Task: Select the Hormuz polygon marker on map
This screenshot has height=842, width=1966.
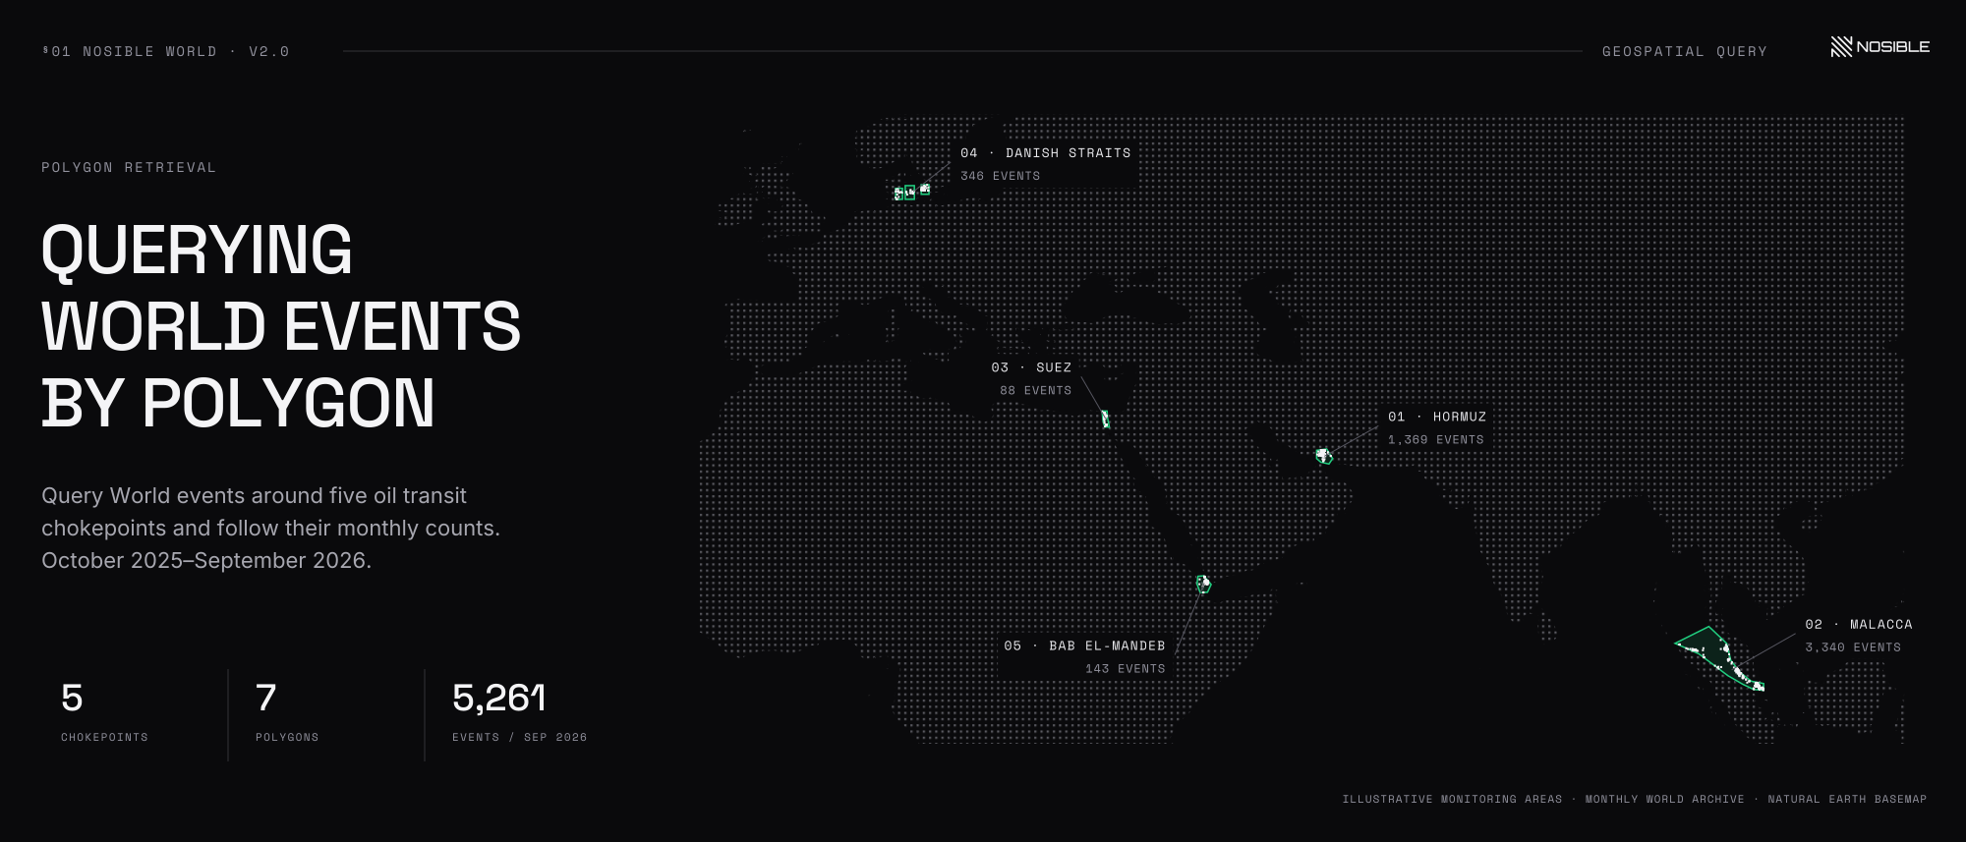Action: coord(1324,456)
